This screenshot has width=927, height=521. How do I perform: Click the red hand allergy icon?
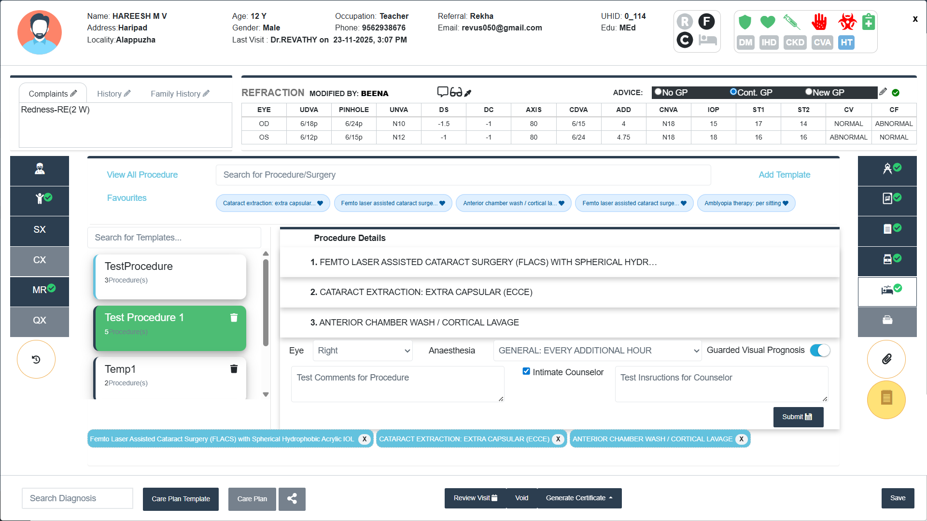pyautogui.click(x=819, y=22)
